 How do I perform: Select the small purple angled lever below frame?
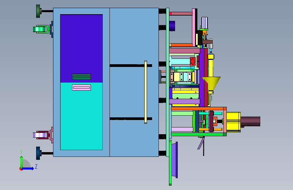point(201,143)
